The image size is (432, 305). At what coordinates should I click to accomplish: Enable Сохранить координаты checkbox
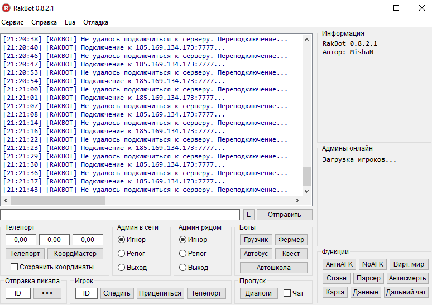pos(15,267)
